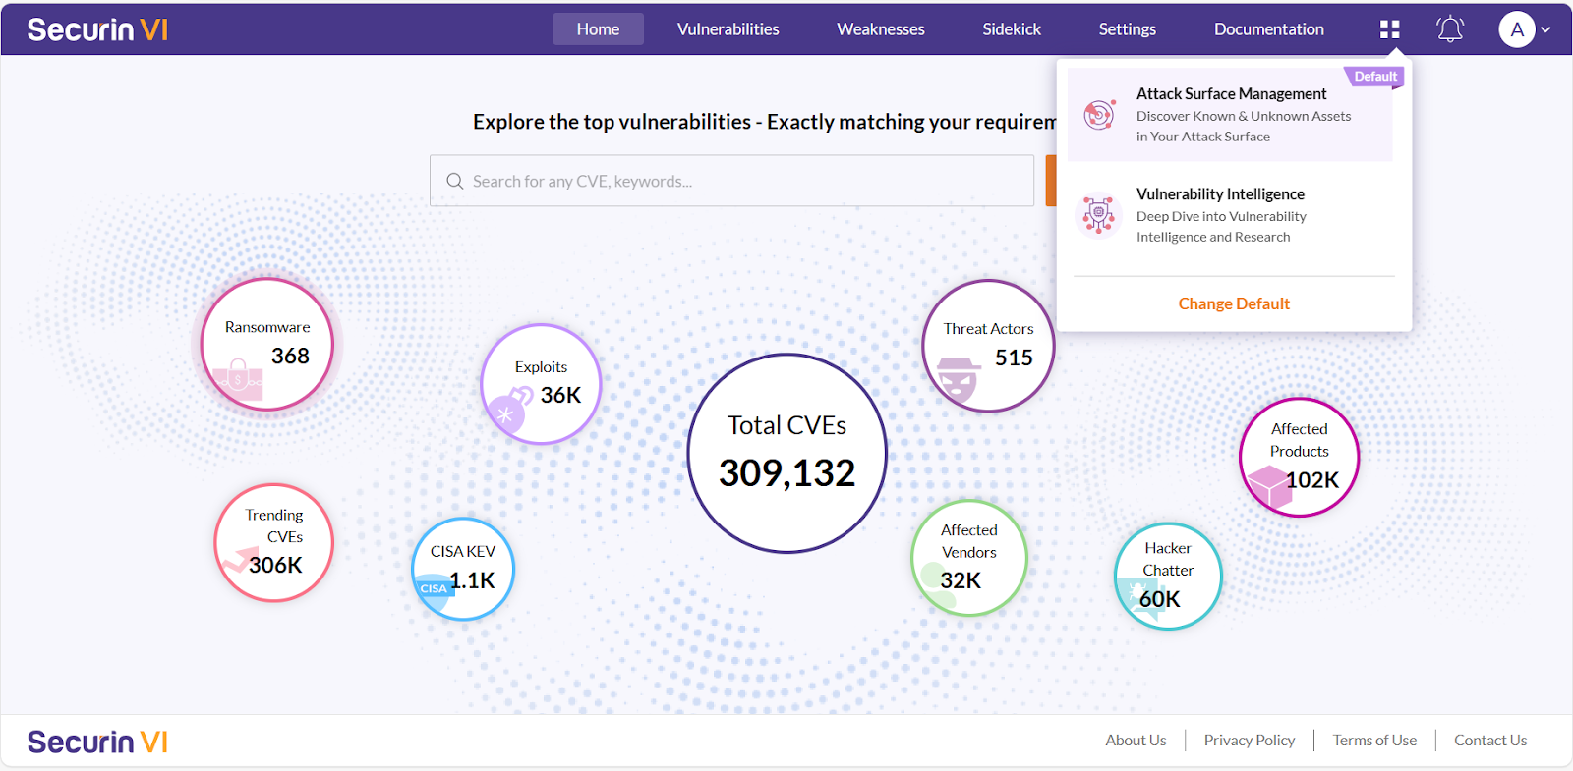This screenshot has width=1573, height=771.
Task: Open the Privacy Policy footer link
Action: 1250,741
